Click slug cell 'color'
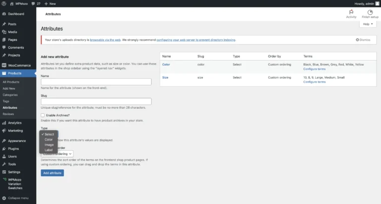 tap(201, 65)
